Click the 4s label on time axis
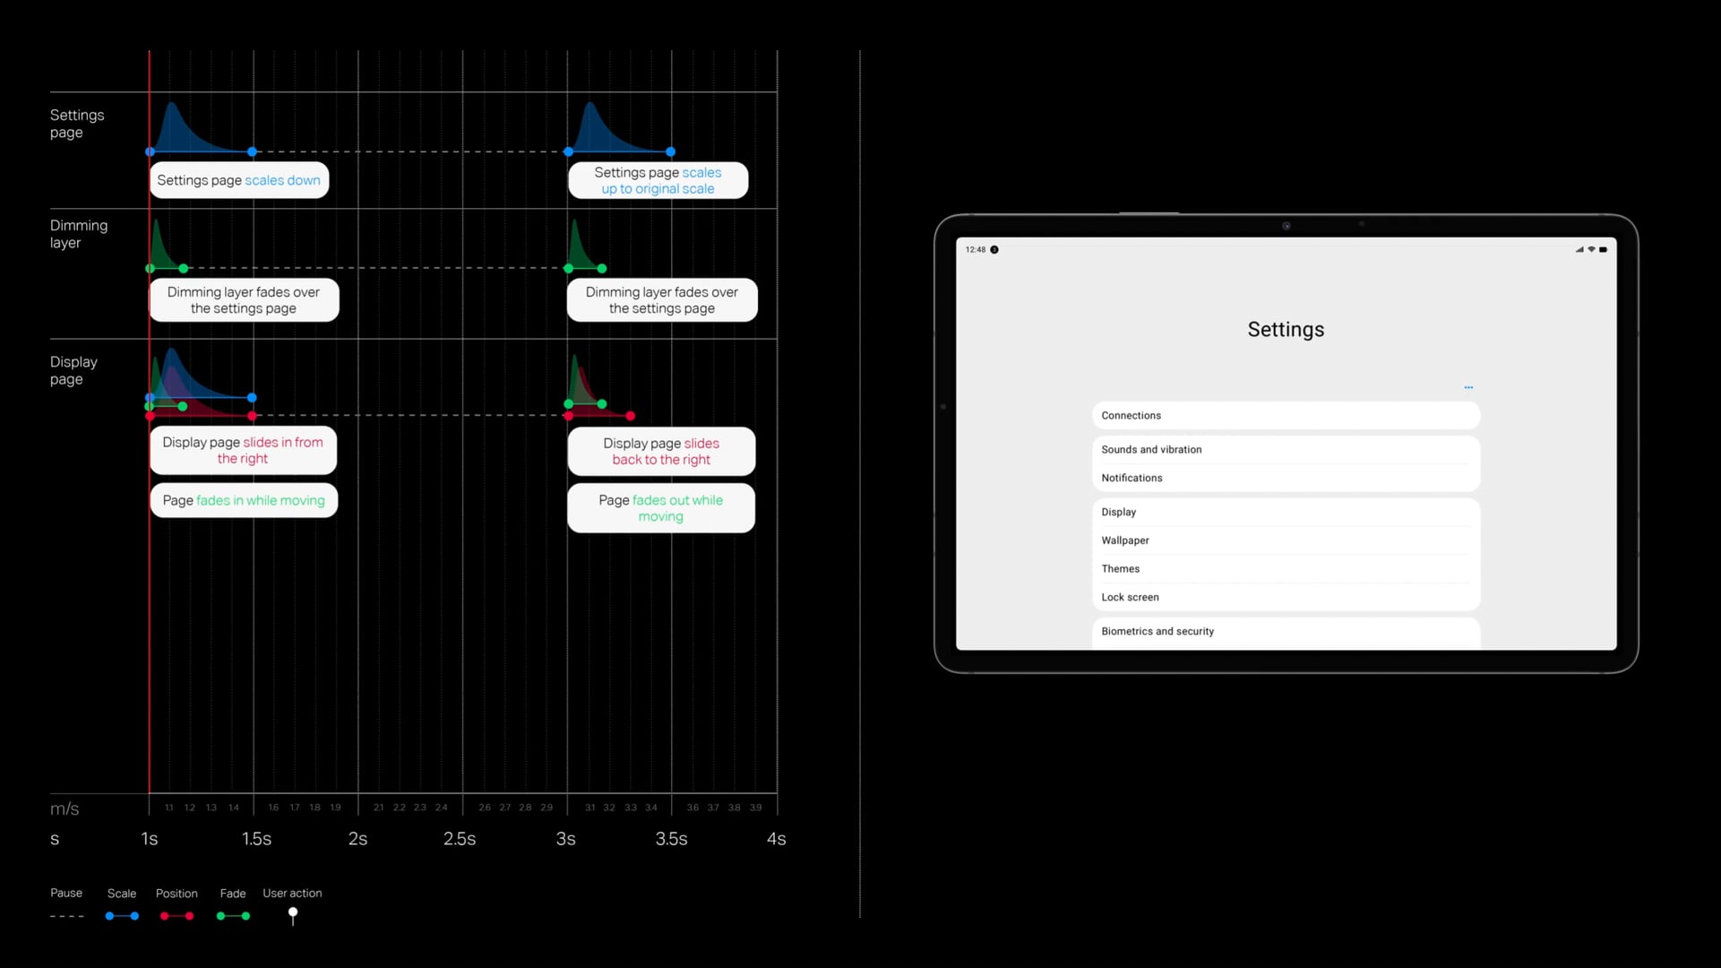 click(776, 839)
